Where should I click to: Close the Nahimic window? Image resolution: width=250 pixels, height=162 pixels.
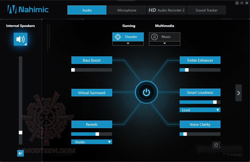tap(247, 3)
